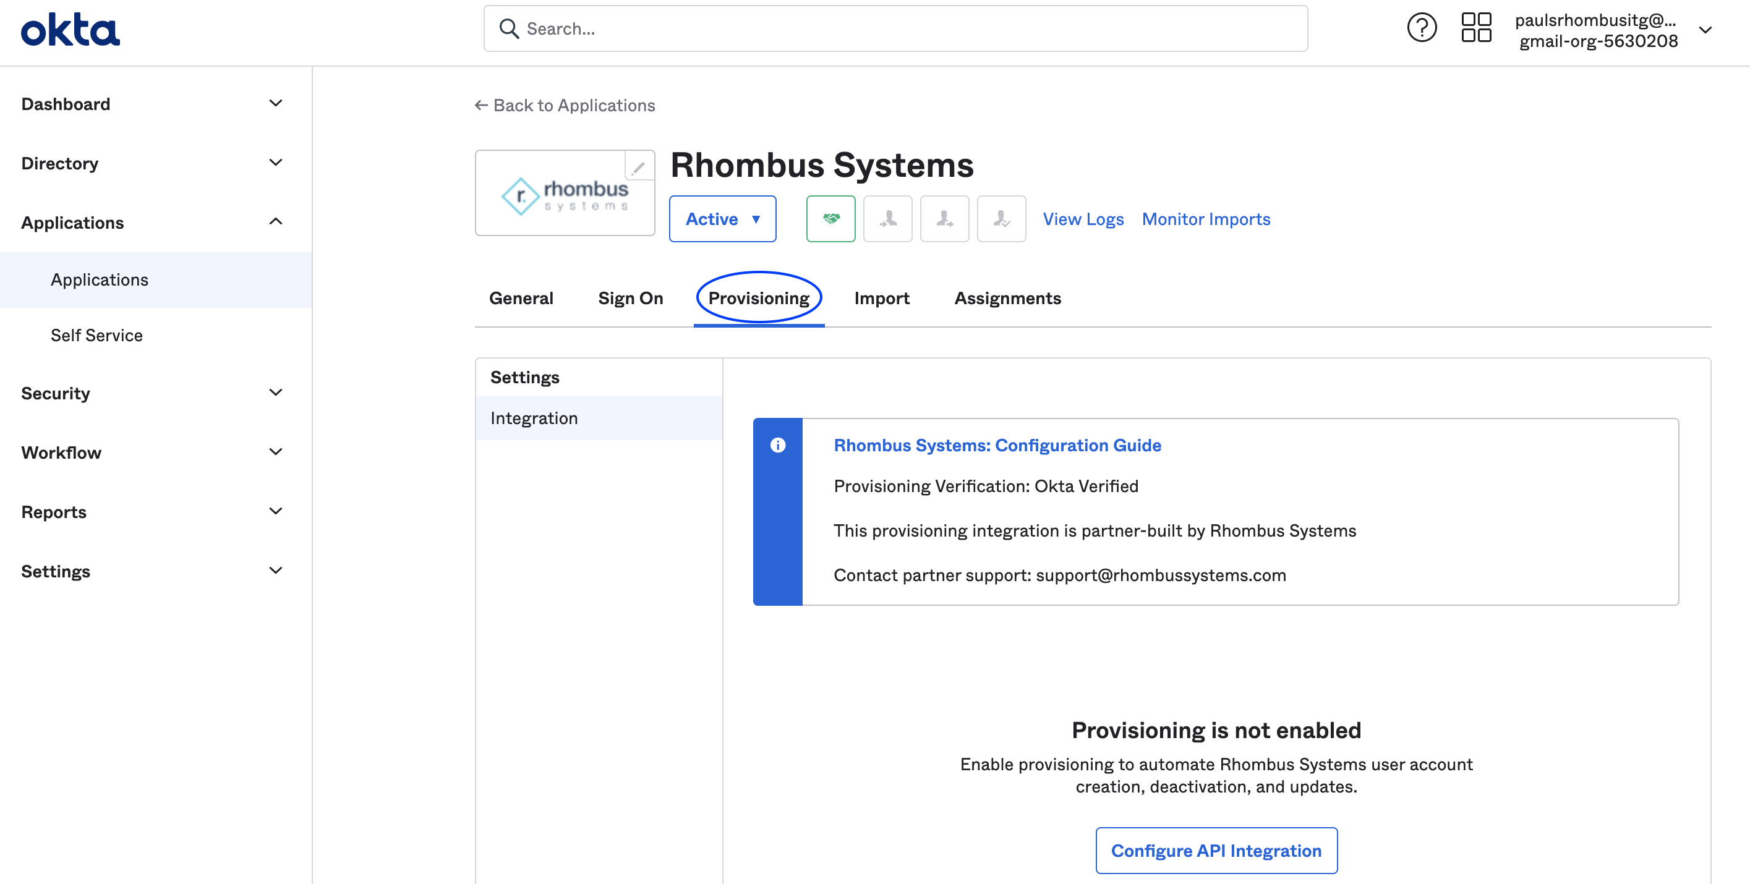Open View Logs link
Image resolution: width=1750 pixels, height=884 pixels.
click(1083, 219)
